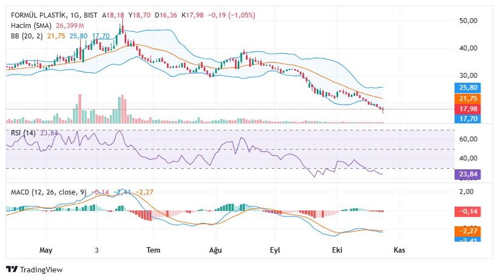Screen dimensions: 499x280
Task: Click the purple 23,84 RSI value tag
Action: point(468,174)
